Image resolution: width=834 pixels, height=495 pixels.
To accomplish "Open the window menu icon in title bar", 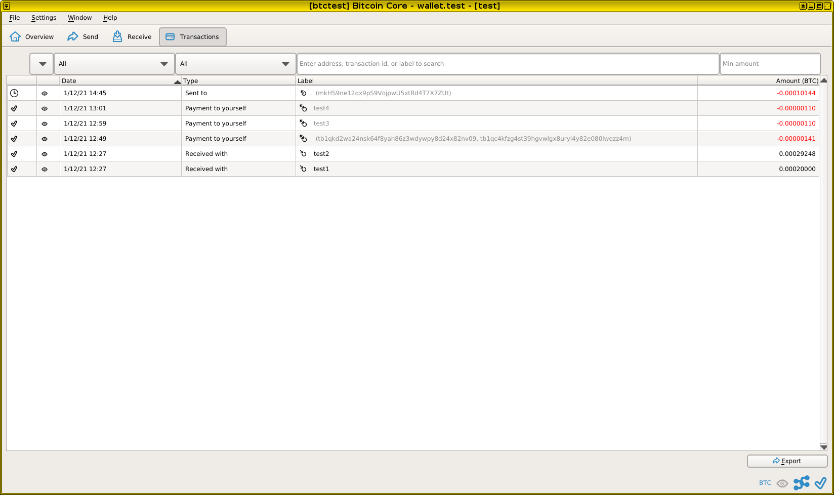I will coord(7,6).
